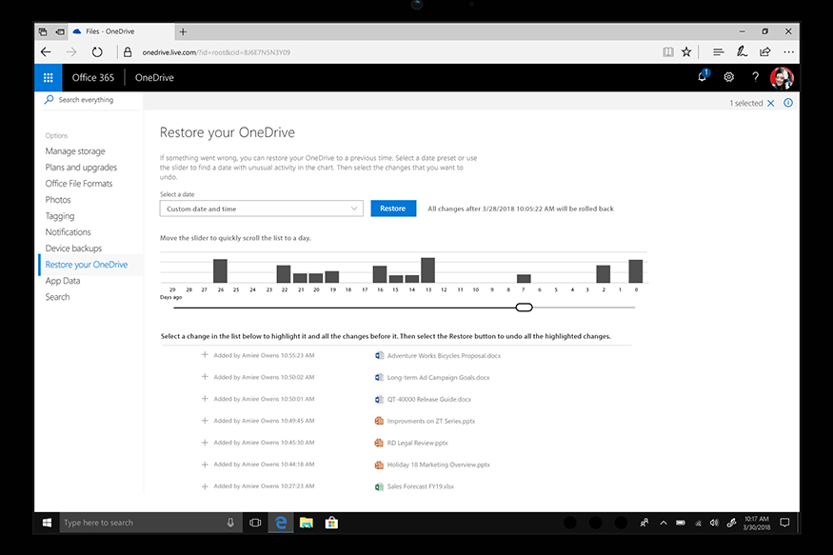The height and width of the screenshot is (555, 833).
Task: Open the notifications bell
Action: pos(703,76)
